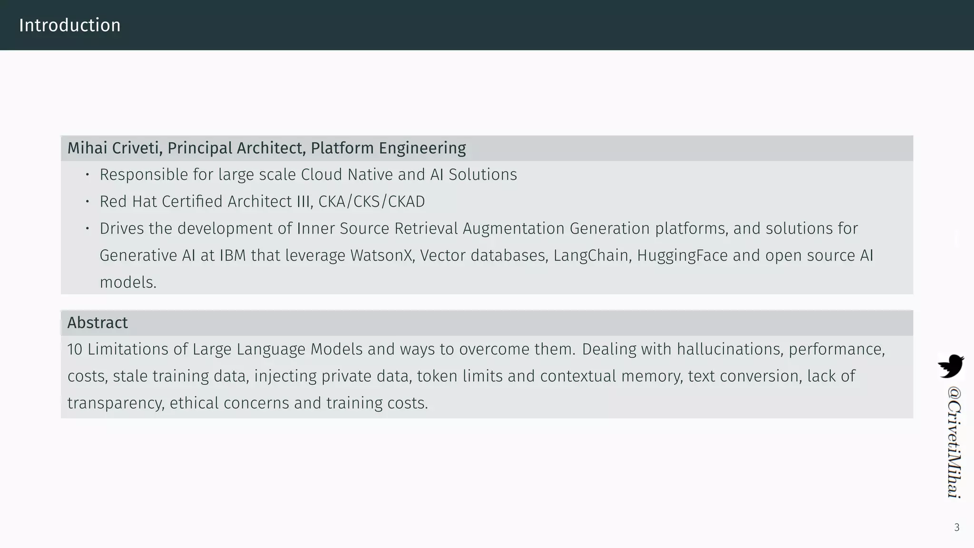
Task: Select the Mihai Criveti, Principal Architect heading
Action: (266, 148)
